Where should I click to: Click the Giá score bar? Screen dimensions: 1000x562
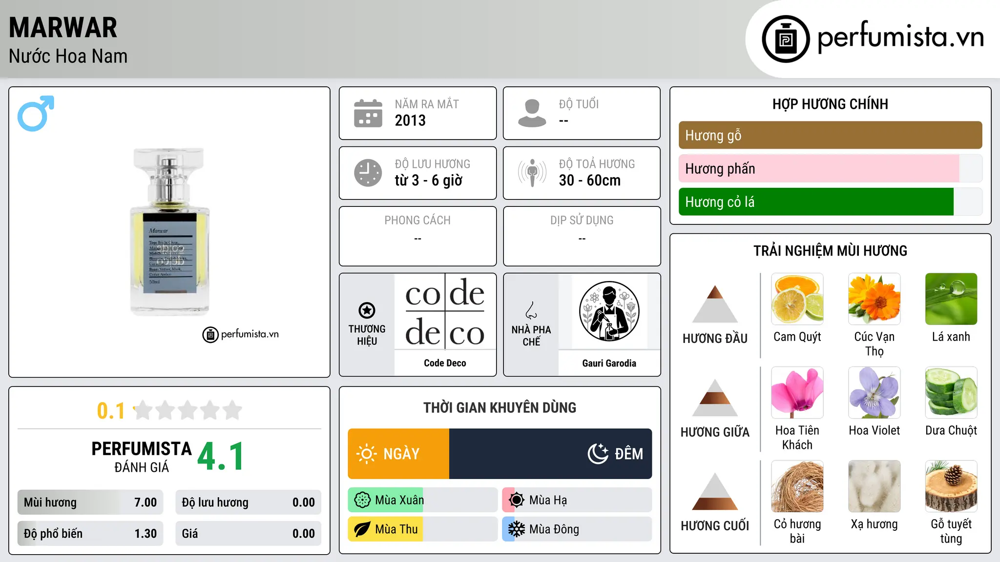click(x=248, y=534)
